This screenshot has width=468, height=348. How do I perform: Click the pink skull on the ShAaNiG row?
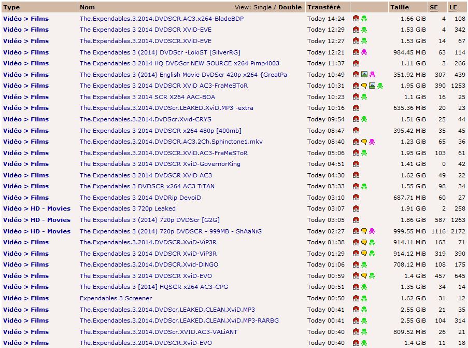[x=372, y=231]
